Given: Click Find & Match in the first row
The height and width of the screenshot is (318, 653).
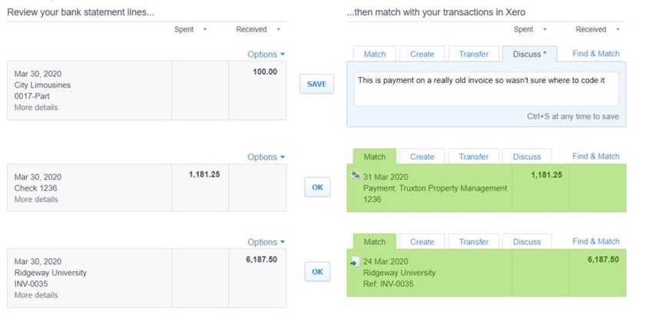Looking at the screenshot, I should [596, 54].
